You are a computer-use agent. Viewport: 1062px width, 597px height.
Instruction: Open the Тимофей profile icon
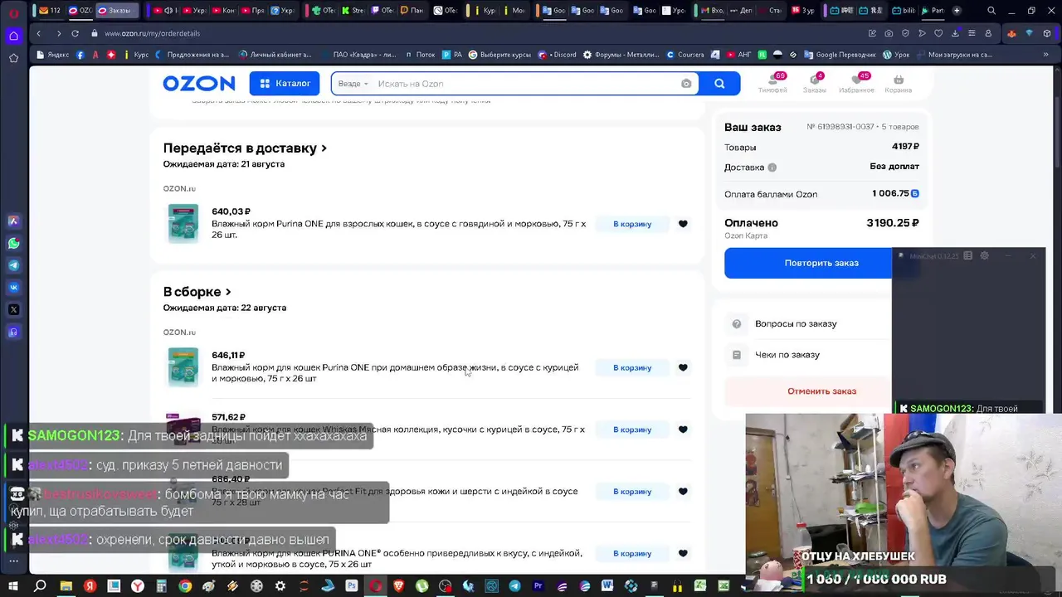coord(772,83)
